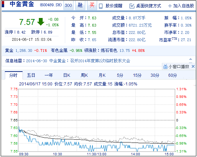Click the gold price 1,266.30
Screen dimensions: 197x157
pos(24,50)
